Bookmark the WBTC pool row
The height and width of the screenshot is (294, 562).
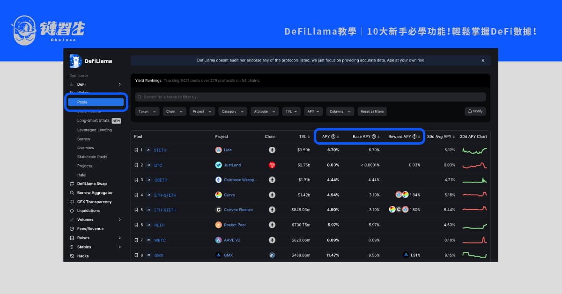pyautogui.click(x=136, y=240)
